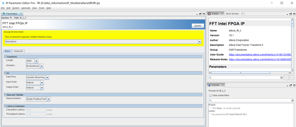The height and width of the screenshot is (127, 296).
Task: Click the Parameters tab icon
Action: pos(4,14)
